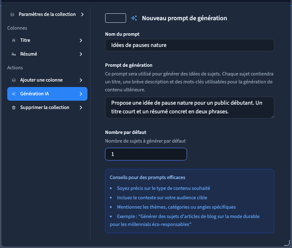This screenshot has width=292, height=248.
Task: Expand the Supprimer la collection chevron
Action: pos(81,108)
